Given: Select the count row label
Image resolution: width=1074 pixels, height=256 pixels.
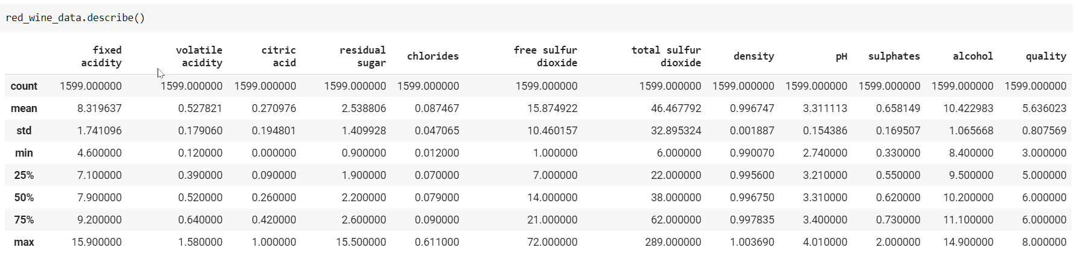Looking at the screenshot, I should (x=24, y=86).
